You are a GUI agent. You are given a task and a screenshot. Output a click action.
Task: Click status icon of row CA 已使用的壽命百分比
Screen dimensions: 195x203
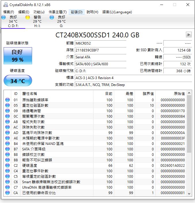click(x=7, y=193)
